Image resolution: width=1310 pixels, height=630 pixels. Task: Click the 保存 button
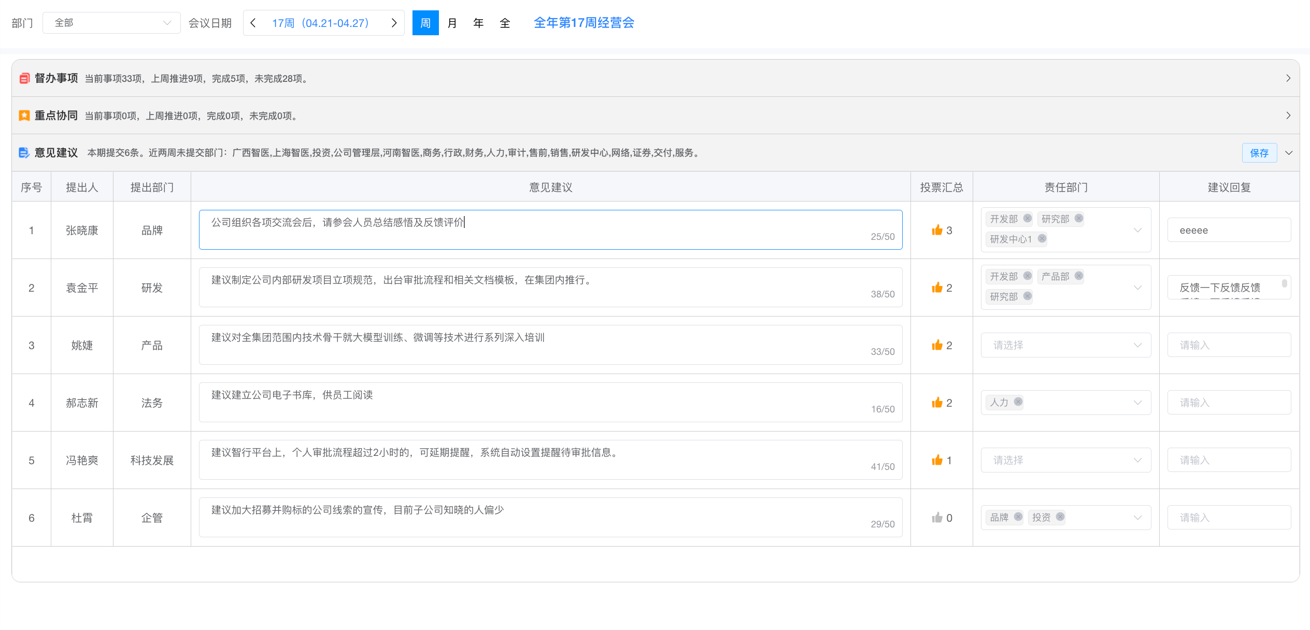click(x=1259, y=153)
